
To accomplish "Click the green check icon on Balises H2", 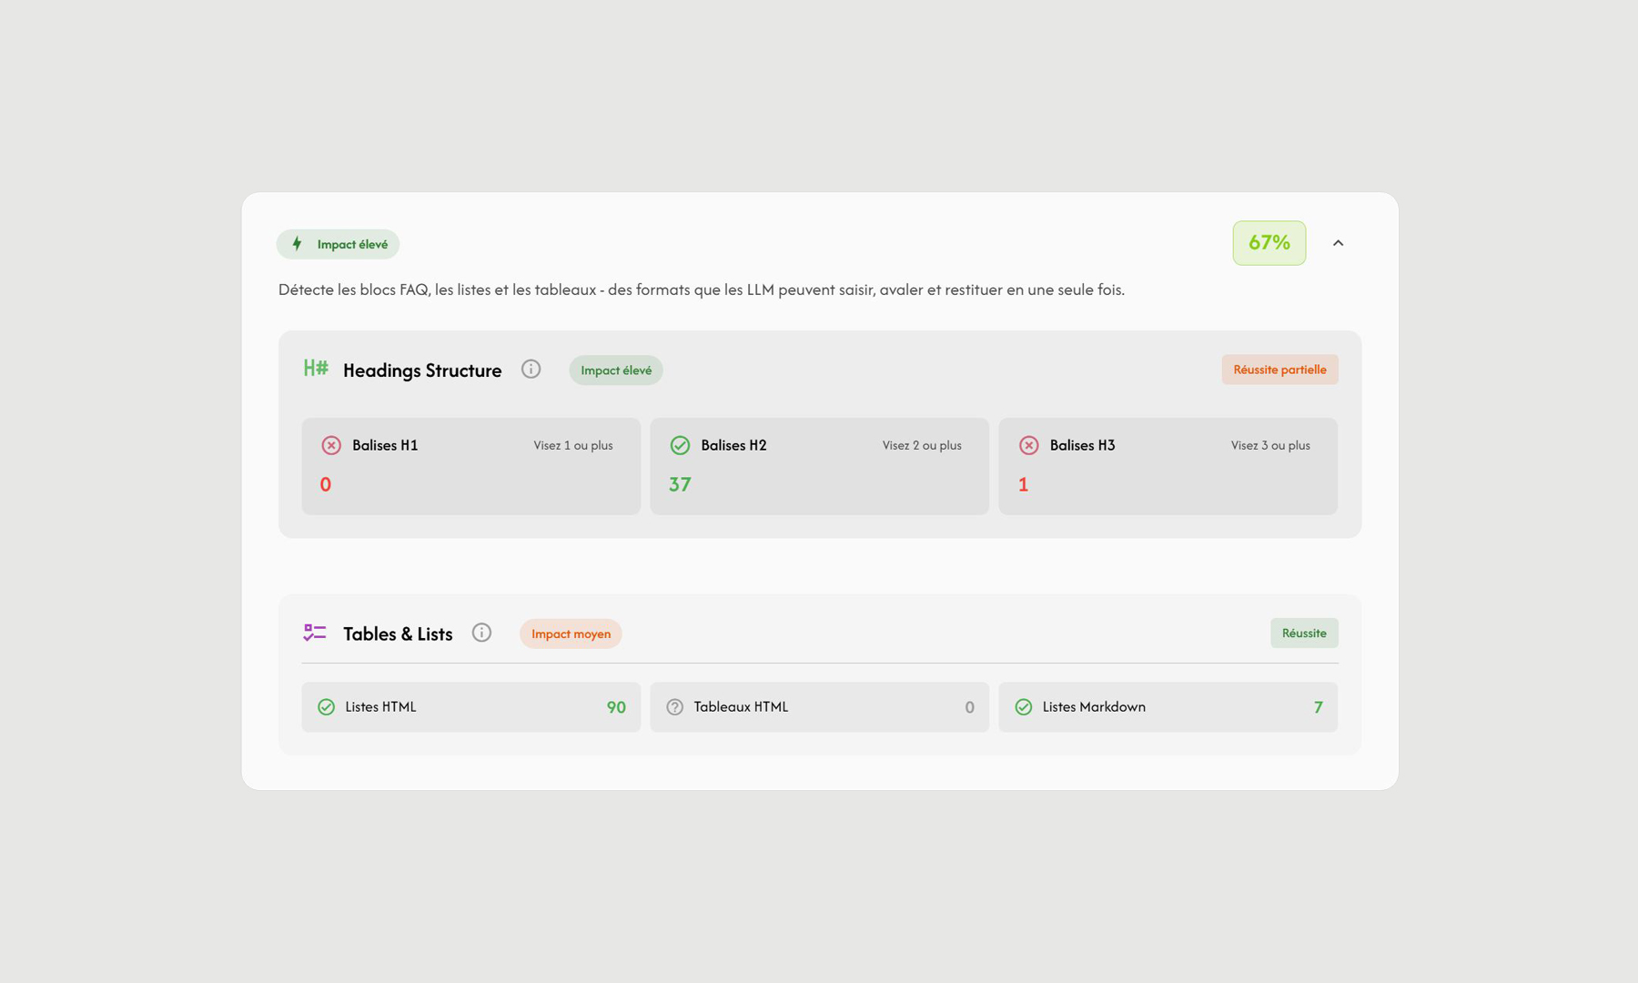I will coord(680,445).
